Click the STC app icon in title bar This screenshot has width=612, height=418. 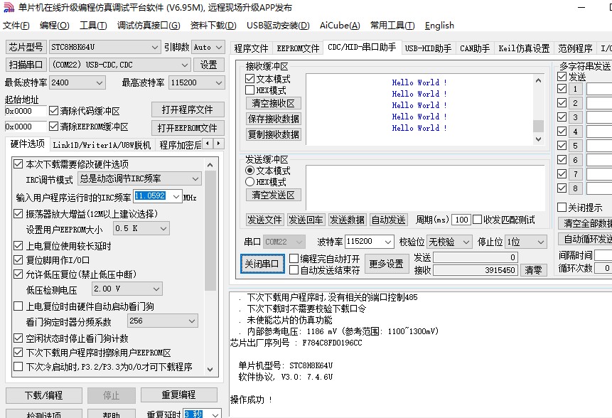[9, 7]
